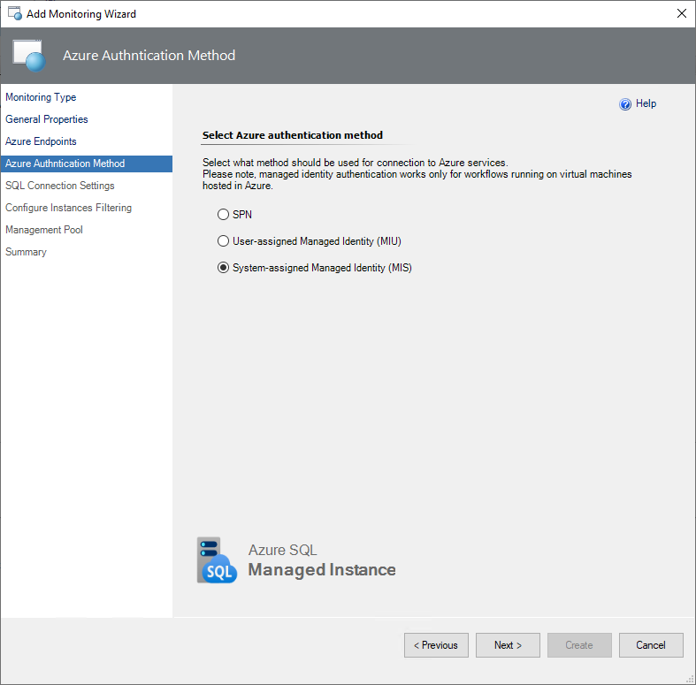Click the wizard icon in the title bar
Screen dimensions: 696x685
[x=15, y=14]
